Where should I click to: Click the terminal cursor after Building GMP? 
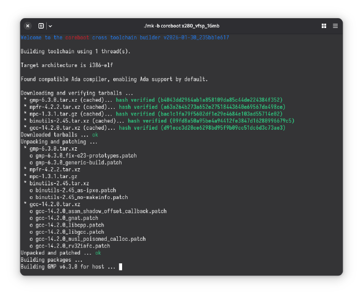pos(120,267)
